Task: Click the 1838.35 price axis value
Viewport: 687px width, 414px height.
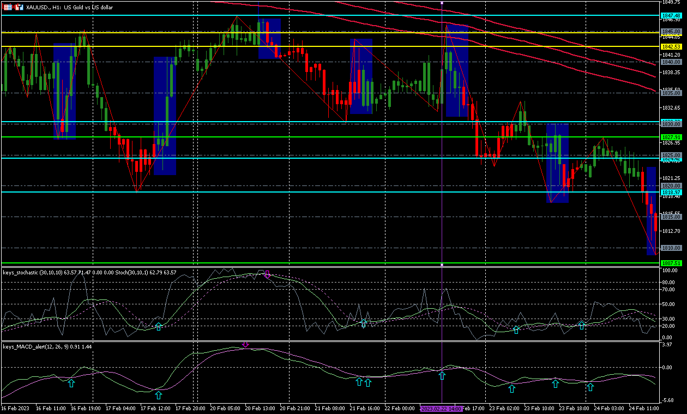Action: click(671, 72)
